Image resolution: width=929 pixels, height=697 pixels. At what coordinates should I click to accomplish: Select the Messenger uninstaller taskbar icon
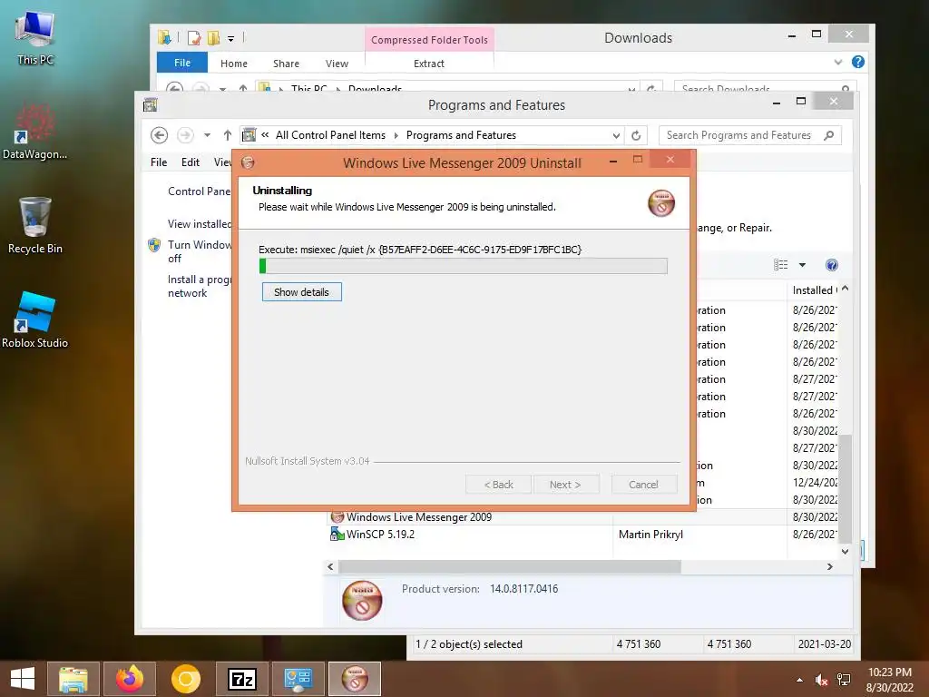pos(355,679)
